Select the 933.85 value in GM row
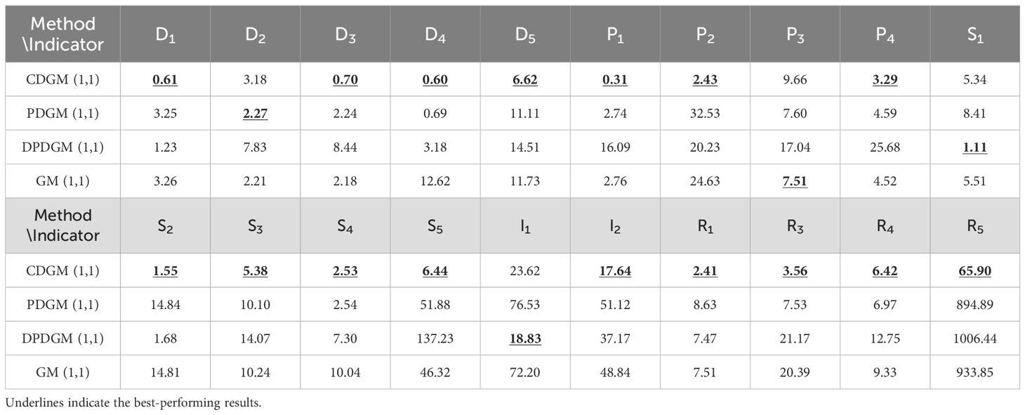This screenshot has height=415, width=1025. (x=974, y=372)
